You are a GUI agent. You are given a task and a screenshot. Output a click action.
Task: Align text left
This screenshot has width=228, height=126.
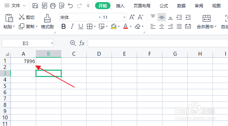tap(153, 26)
